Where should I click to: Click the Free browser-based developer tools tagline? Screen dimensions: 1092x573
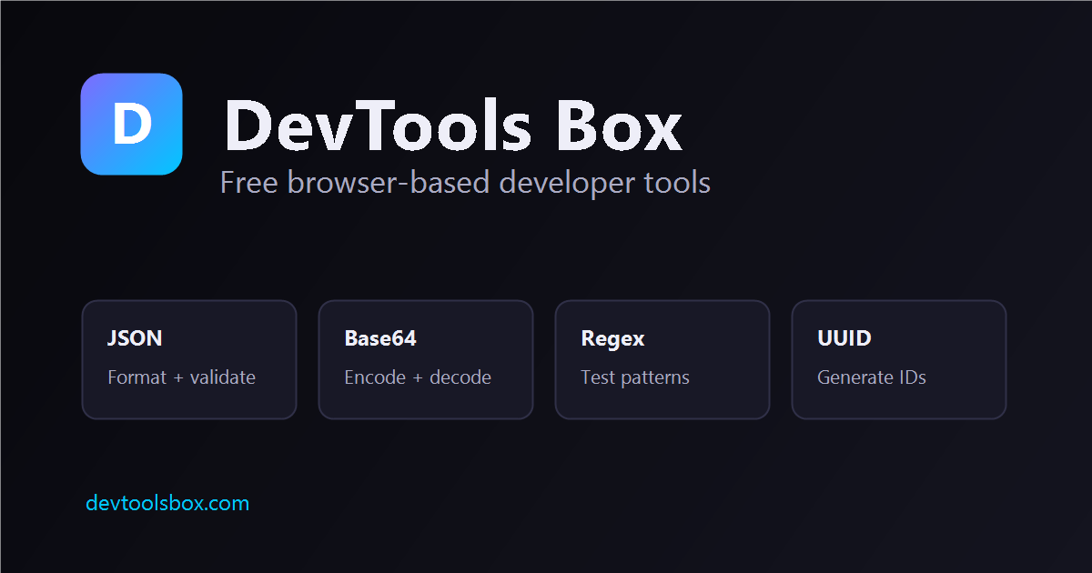click(x=465, y=182)
